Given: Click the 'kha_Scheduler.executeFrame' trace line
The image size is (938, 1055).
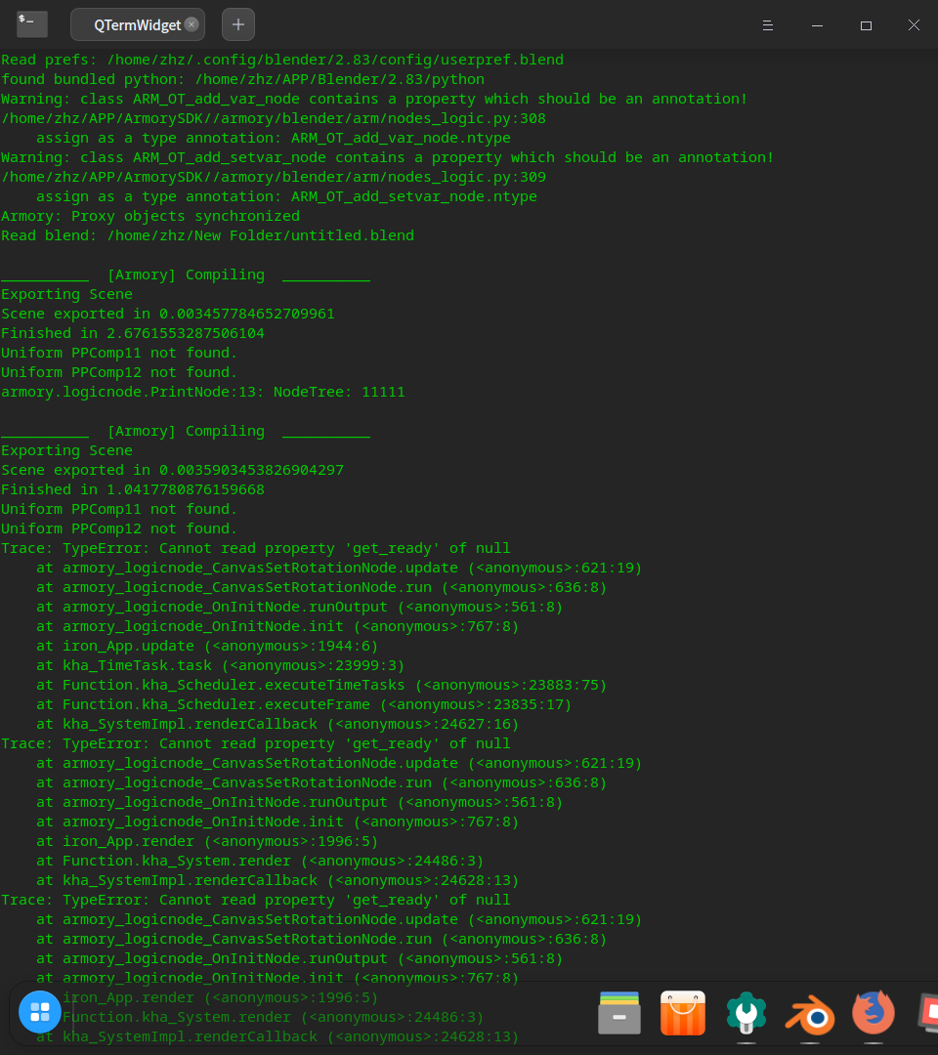Looking at the screenshot, I should tap(304, 703).
